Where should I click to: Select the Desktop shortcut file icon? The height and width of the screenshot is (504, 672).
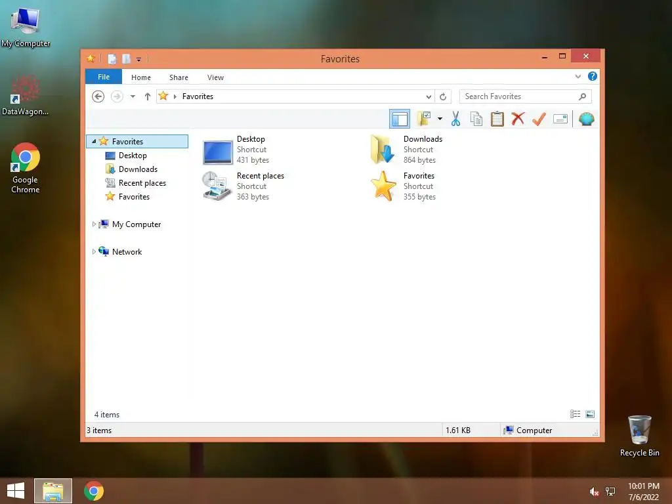[x=218, y=152]
